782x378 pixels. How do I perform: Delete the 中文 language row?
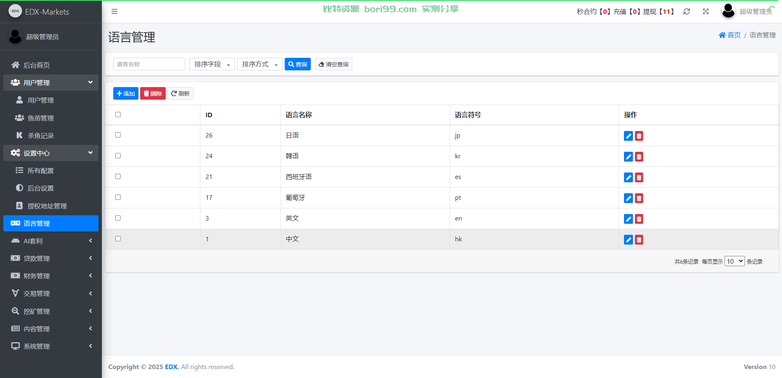[x=639, y=240]
